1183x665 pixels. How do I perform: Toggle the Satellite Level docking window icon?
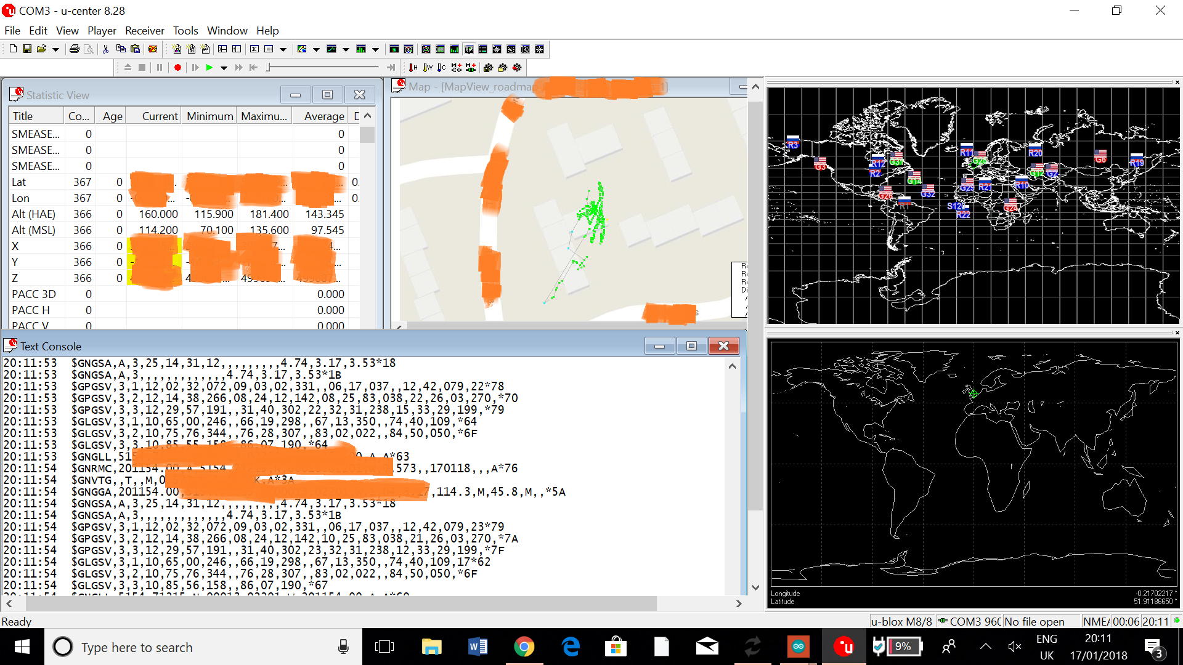tap(454, 49)
